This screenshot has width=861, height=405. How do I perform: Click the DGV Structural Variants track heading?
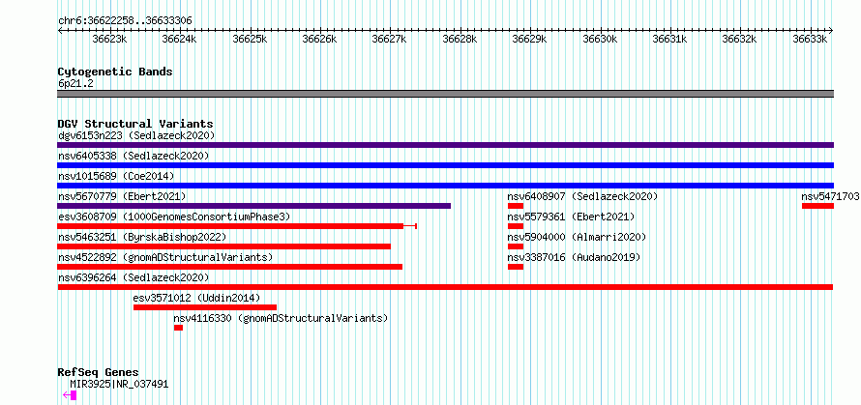(x=135, y=124)
